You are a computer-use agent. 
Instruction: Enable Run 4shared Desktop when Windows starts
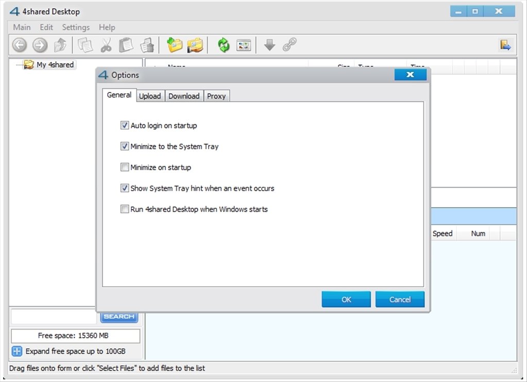[125, 209]
